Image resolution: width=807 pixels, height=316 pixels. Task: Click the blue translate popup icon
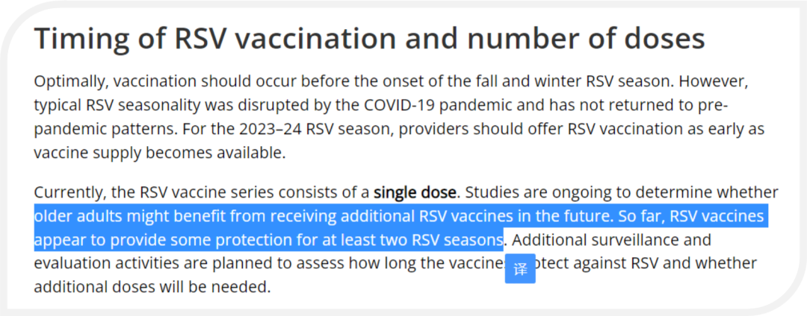coord(520,268)
